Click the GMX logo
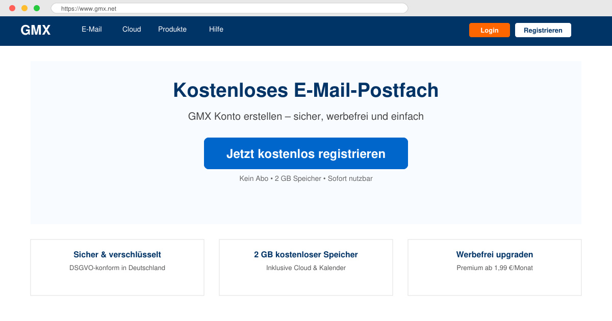612x321 pixels. pos(35,30)
